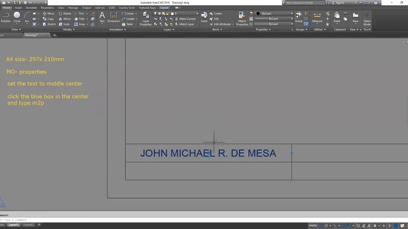Viewport: 408px width, 229px height.
Task: Open the lineweight ByLayer dropdown
Action: point(273,18)
